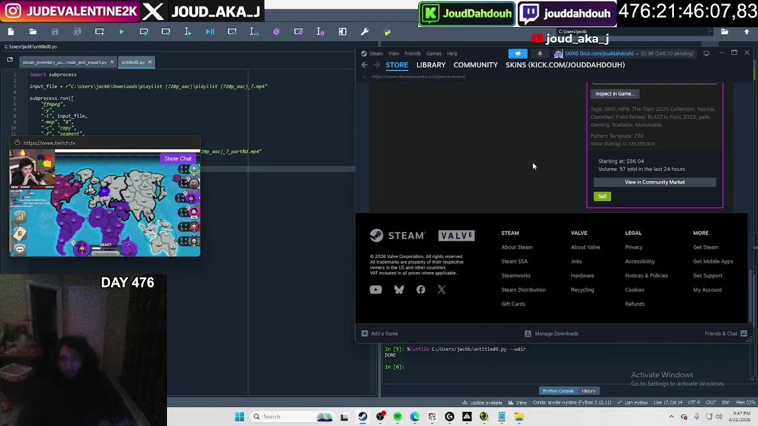Open Valve YouTube link icon

375,290
